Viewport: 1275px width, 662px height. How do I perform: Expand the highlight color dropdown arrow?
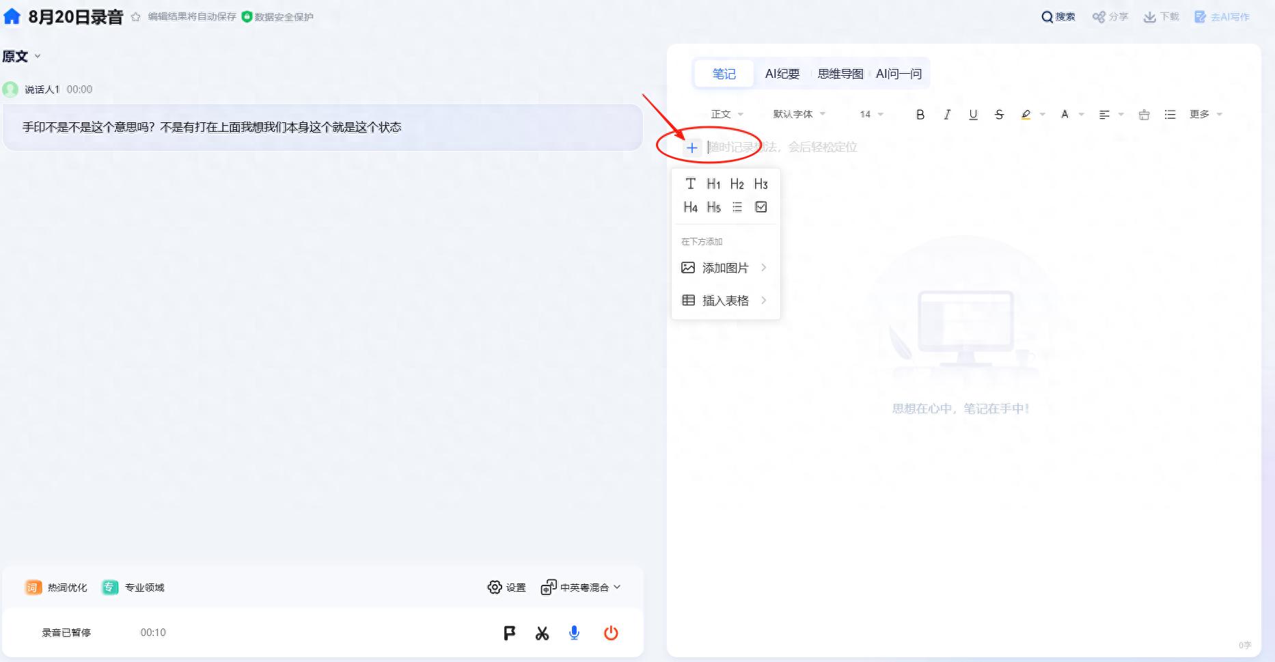tap(1042, 115)
